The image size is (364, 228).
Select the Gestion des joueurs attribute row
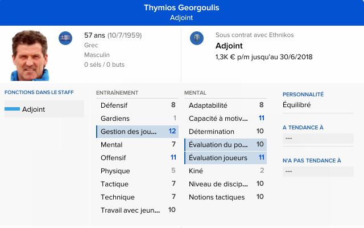point(137,132)
